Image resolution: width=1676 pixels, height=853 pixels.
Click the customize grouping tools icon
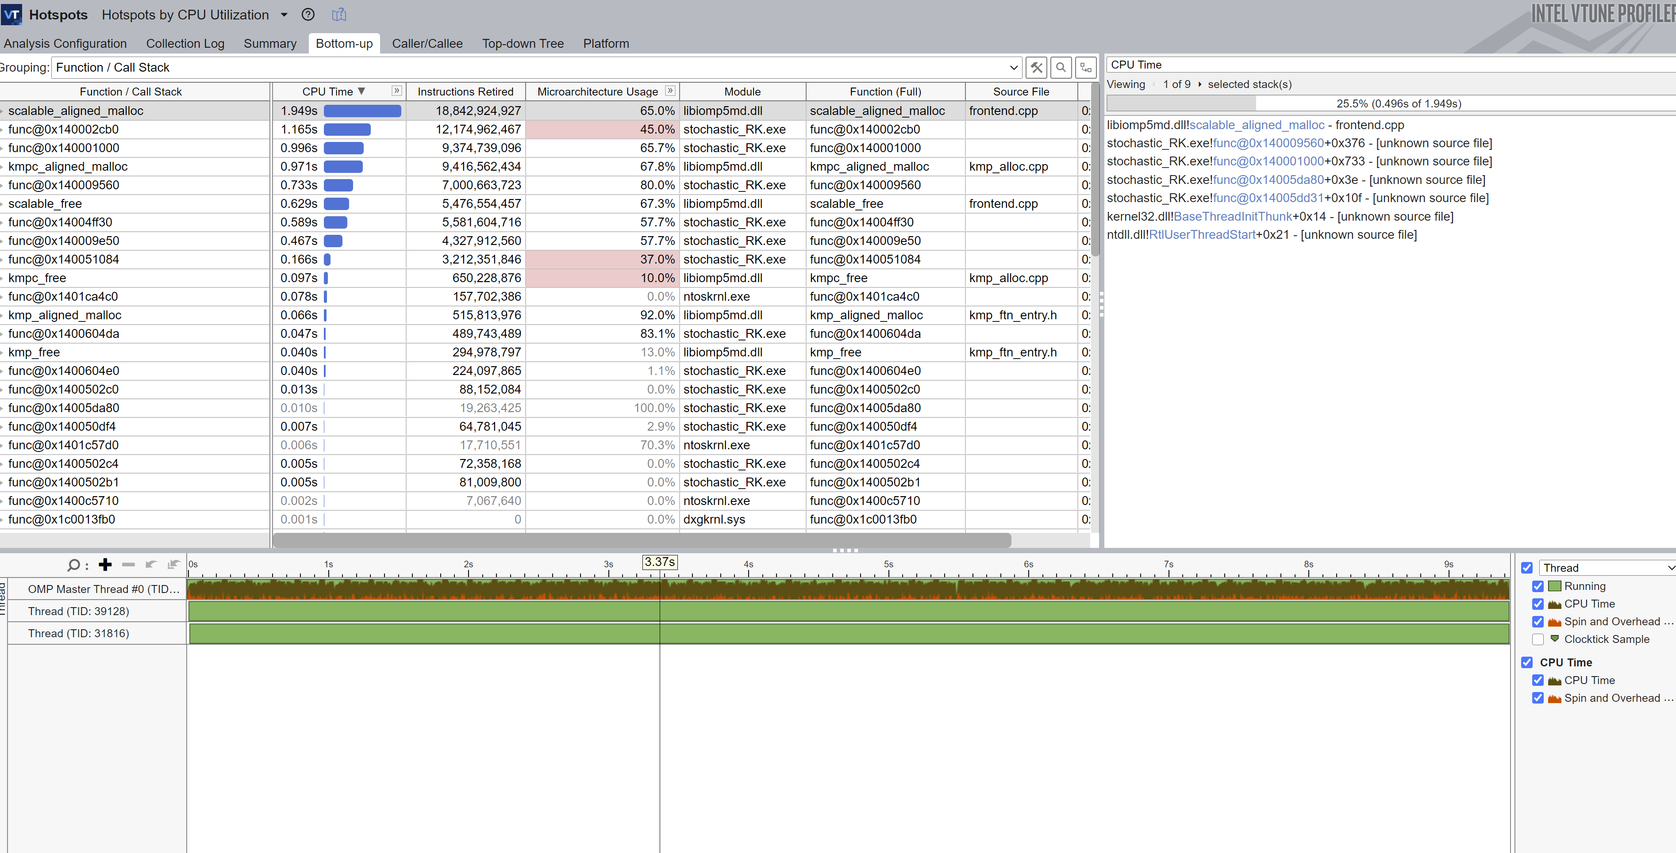click(1036, 68)
